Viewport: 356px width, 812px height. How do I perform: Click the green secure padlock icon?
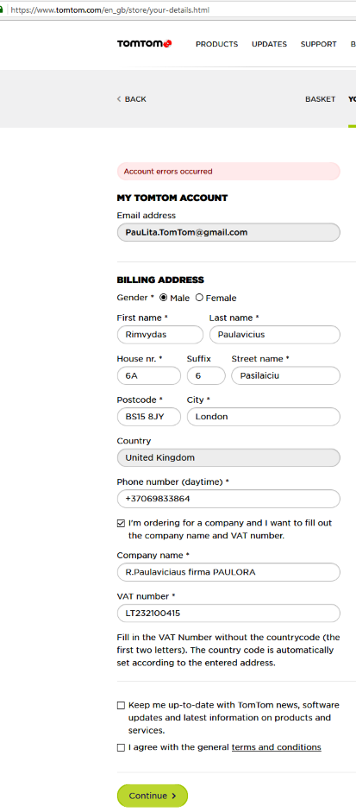2,9
